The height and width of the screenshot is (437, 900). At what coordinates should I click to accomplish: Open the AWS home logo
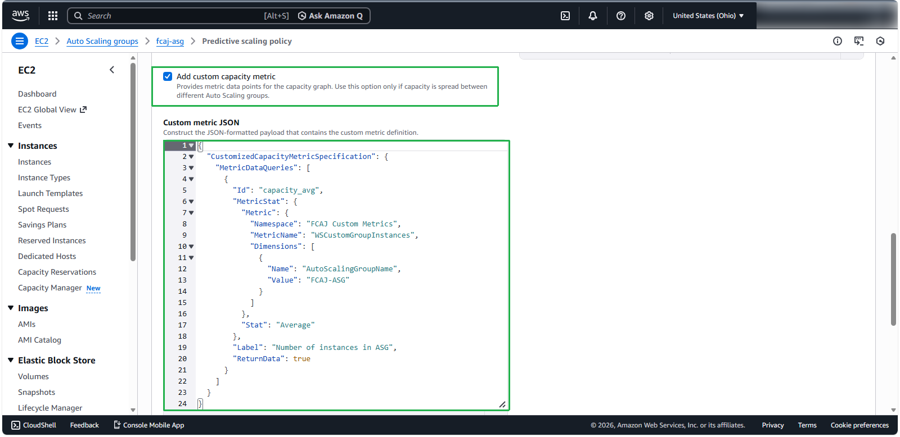[21, 16]
